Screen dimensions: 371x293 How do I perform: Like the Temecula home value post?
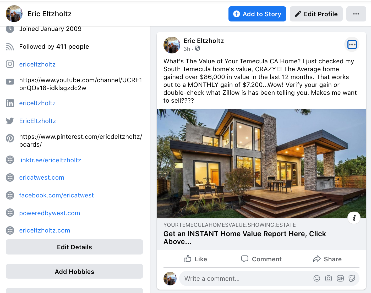[195, 259]
